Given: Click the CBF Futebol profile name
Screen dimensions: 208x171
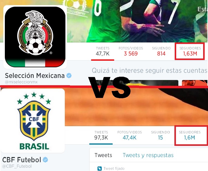Looking at the screenshot, I should (x=21, y=159).
